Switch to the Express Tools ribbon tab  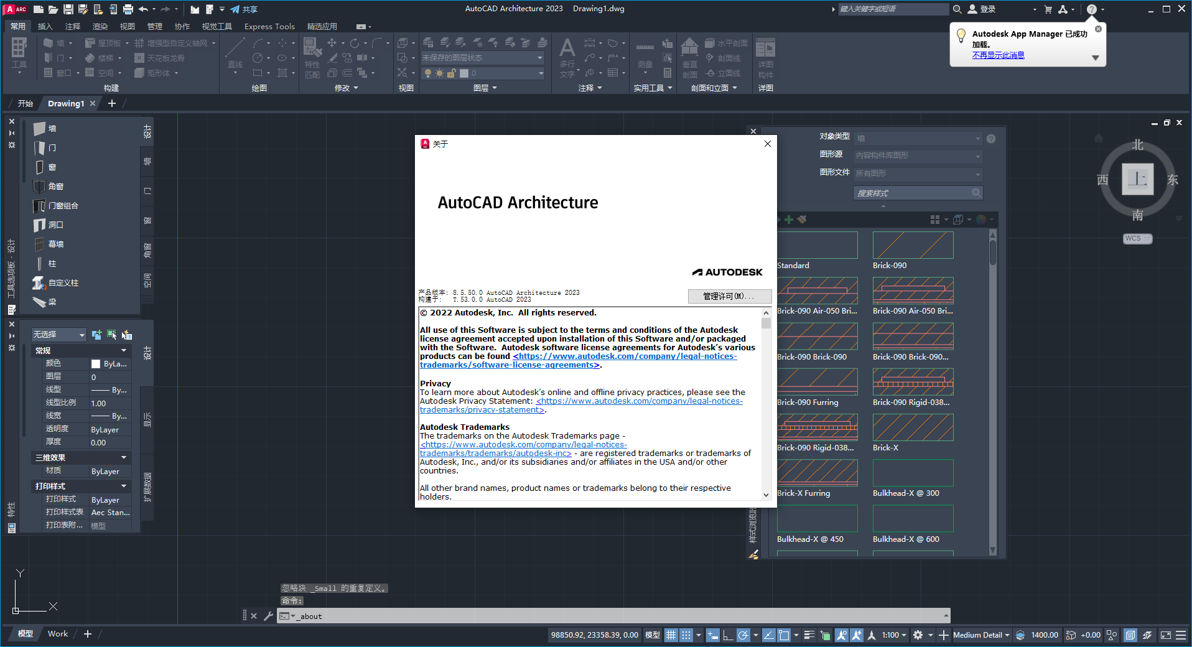(269, 26)
